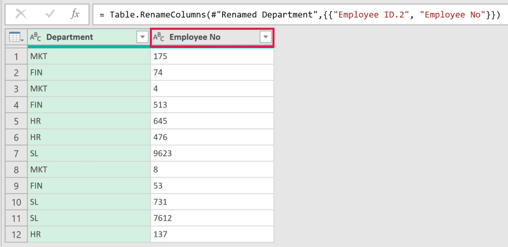Select Employee No cell 731
This screenshot has width=508, height=247.
(x=212, y=202)
